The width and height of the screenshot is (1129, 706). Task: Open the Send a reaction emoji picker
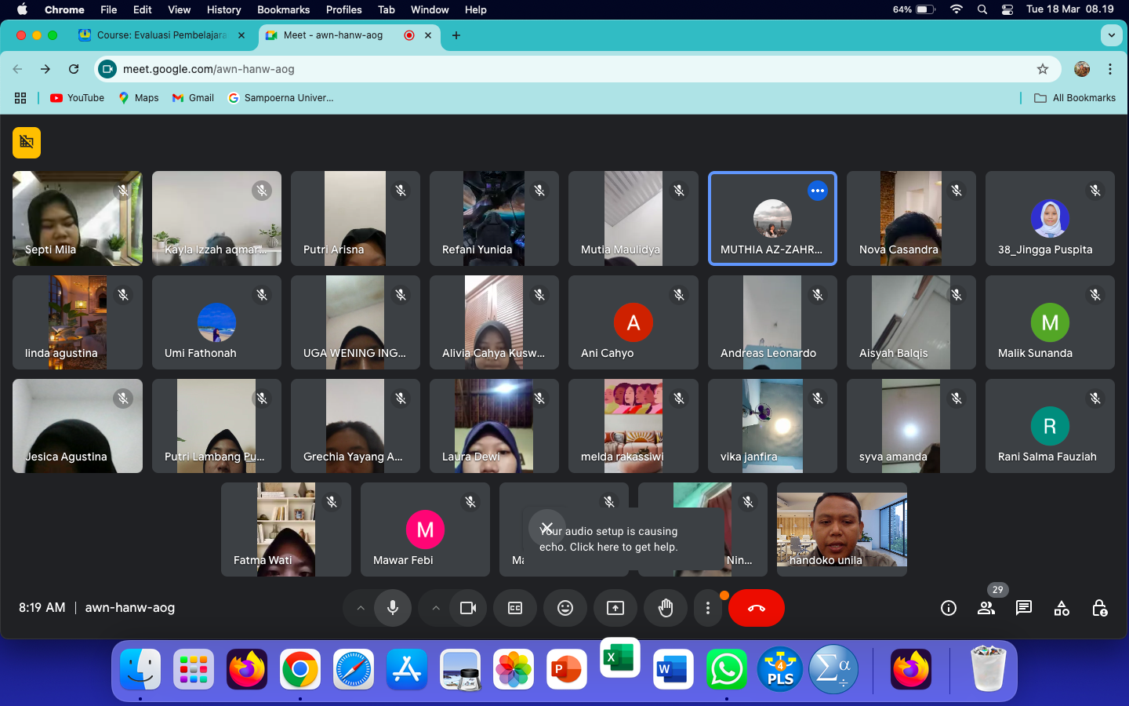(x=565, y=608)
